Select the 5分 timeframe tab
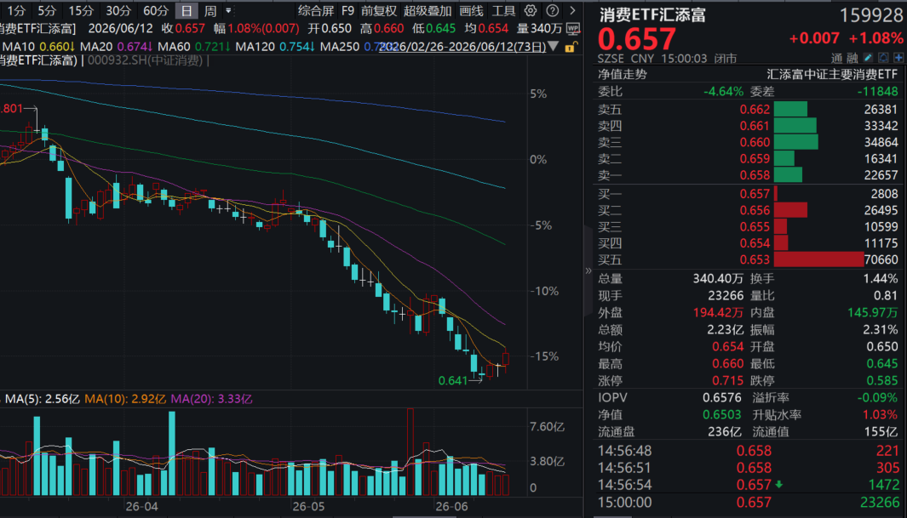907x518 pixels. [47, 10]
